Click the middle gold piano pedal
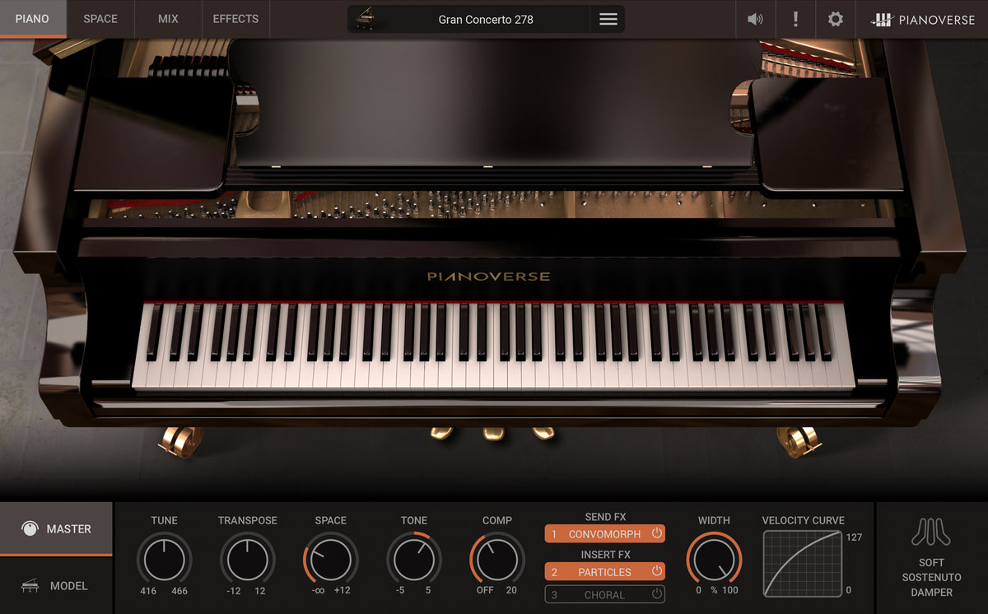988x614 pixels. [x=493, y=432]
